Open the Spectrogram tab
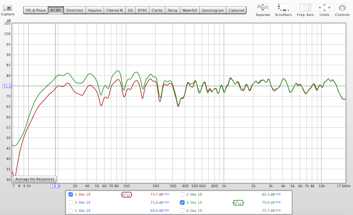This screenshot has height=215, width=353. 213,10
